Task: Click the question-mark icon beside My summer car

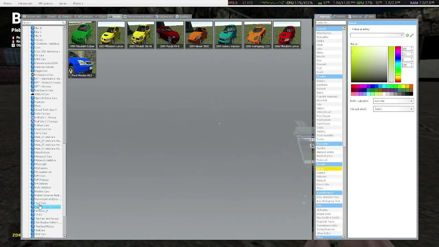Action: 33,172
